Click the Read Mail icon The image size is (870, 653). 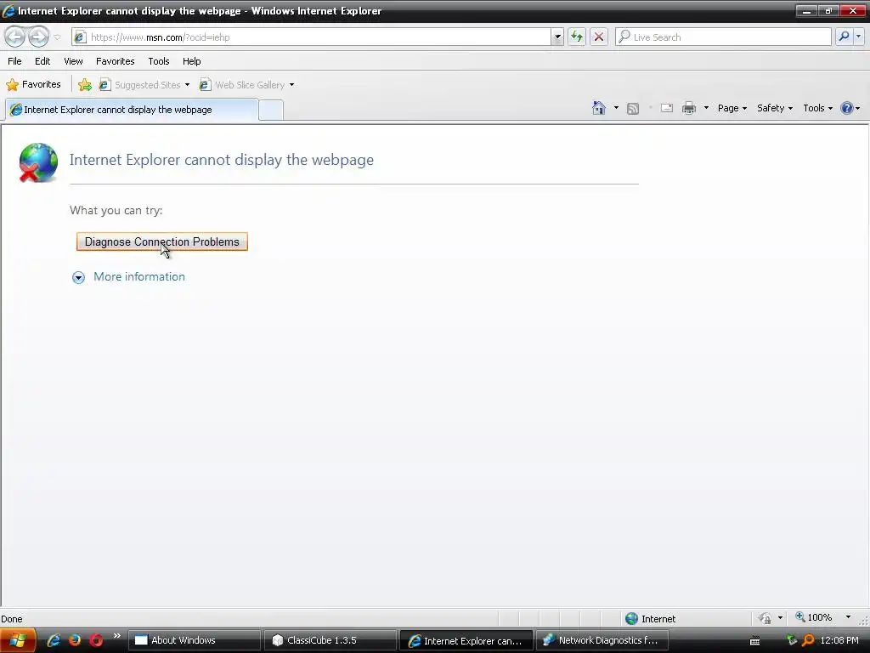[x=667, y=108]
